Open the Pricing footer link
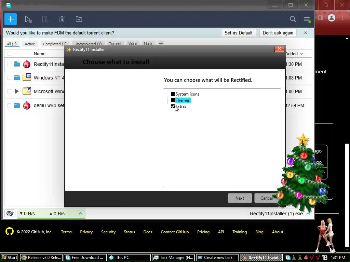Screen dimensions: 350x262 pyautogui.click(x=203, y=232)
